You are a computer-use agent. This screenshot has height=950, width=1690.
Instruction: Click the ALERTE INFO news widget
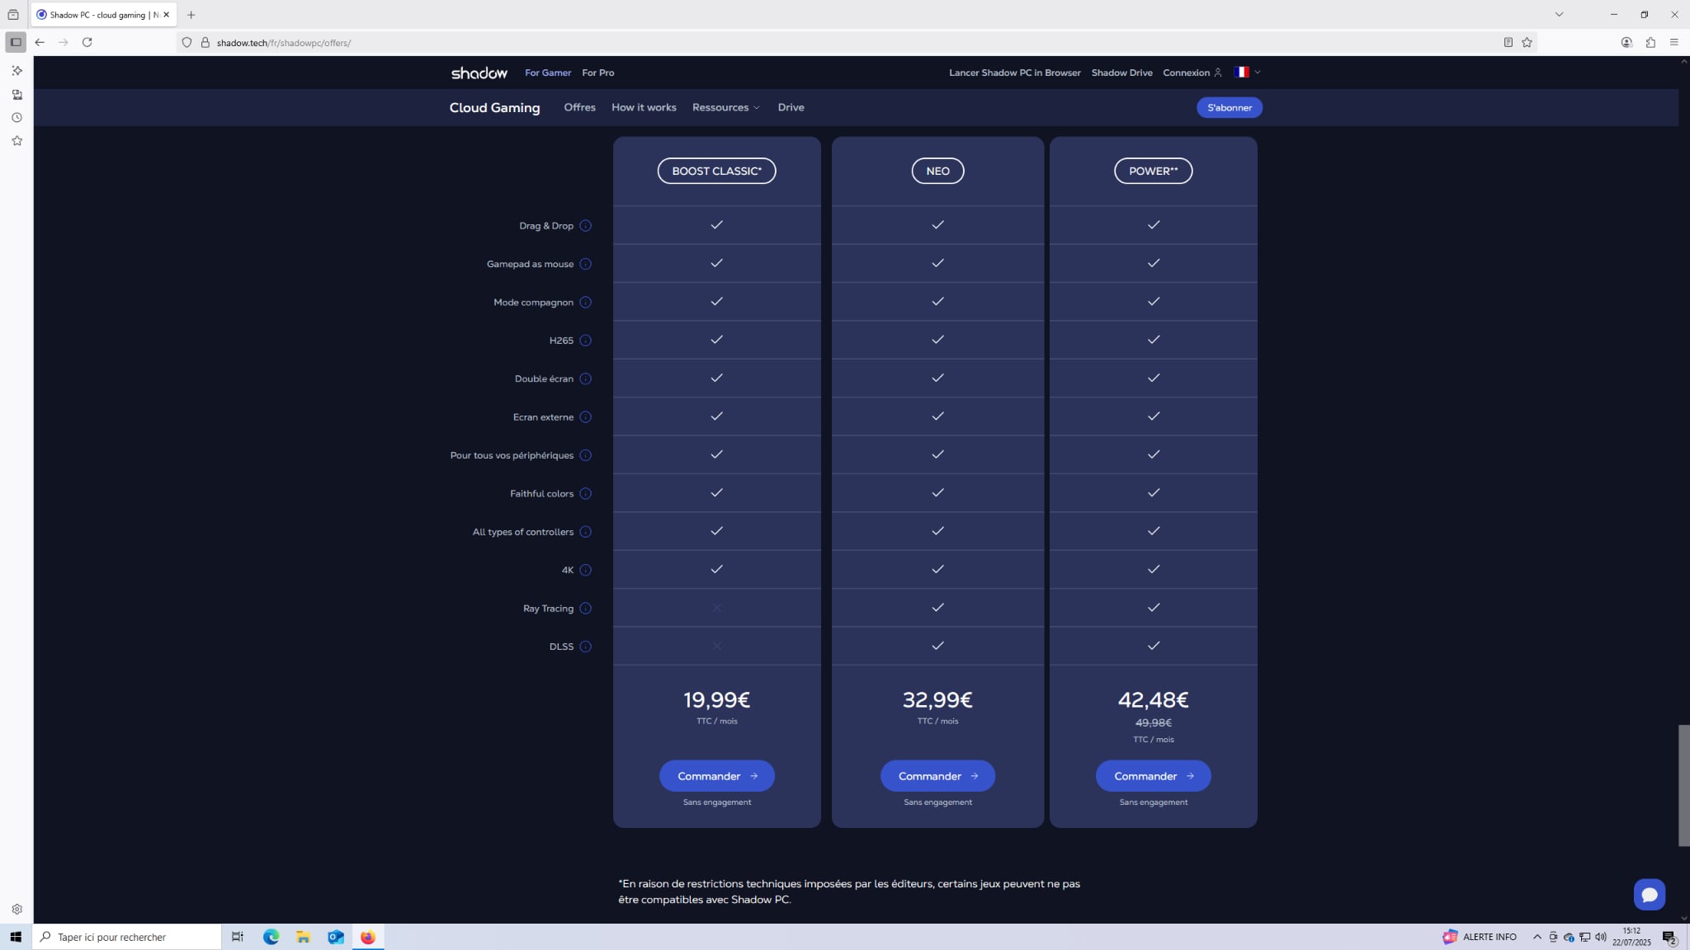point(1480,938)
